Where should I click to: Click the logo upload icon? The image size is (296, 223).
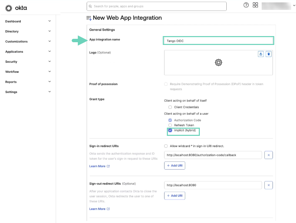tap(261, 54)
